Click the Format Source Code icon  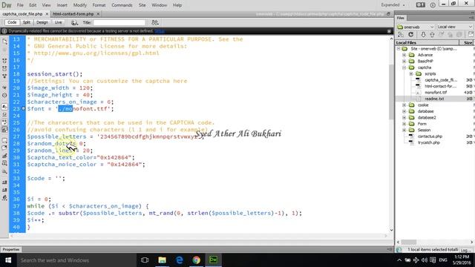tap(4, 198)
